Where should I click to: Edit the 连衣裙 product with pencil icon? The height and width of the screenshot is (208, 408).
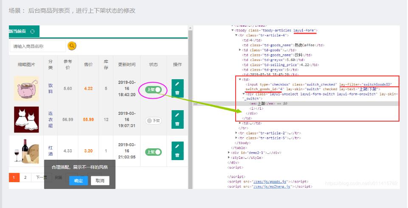(x=177, y=115)
